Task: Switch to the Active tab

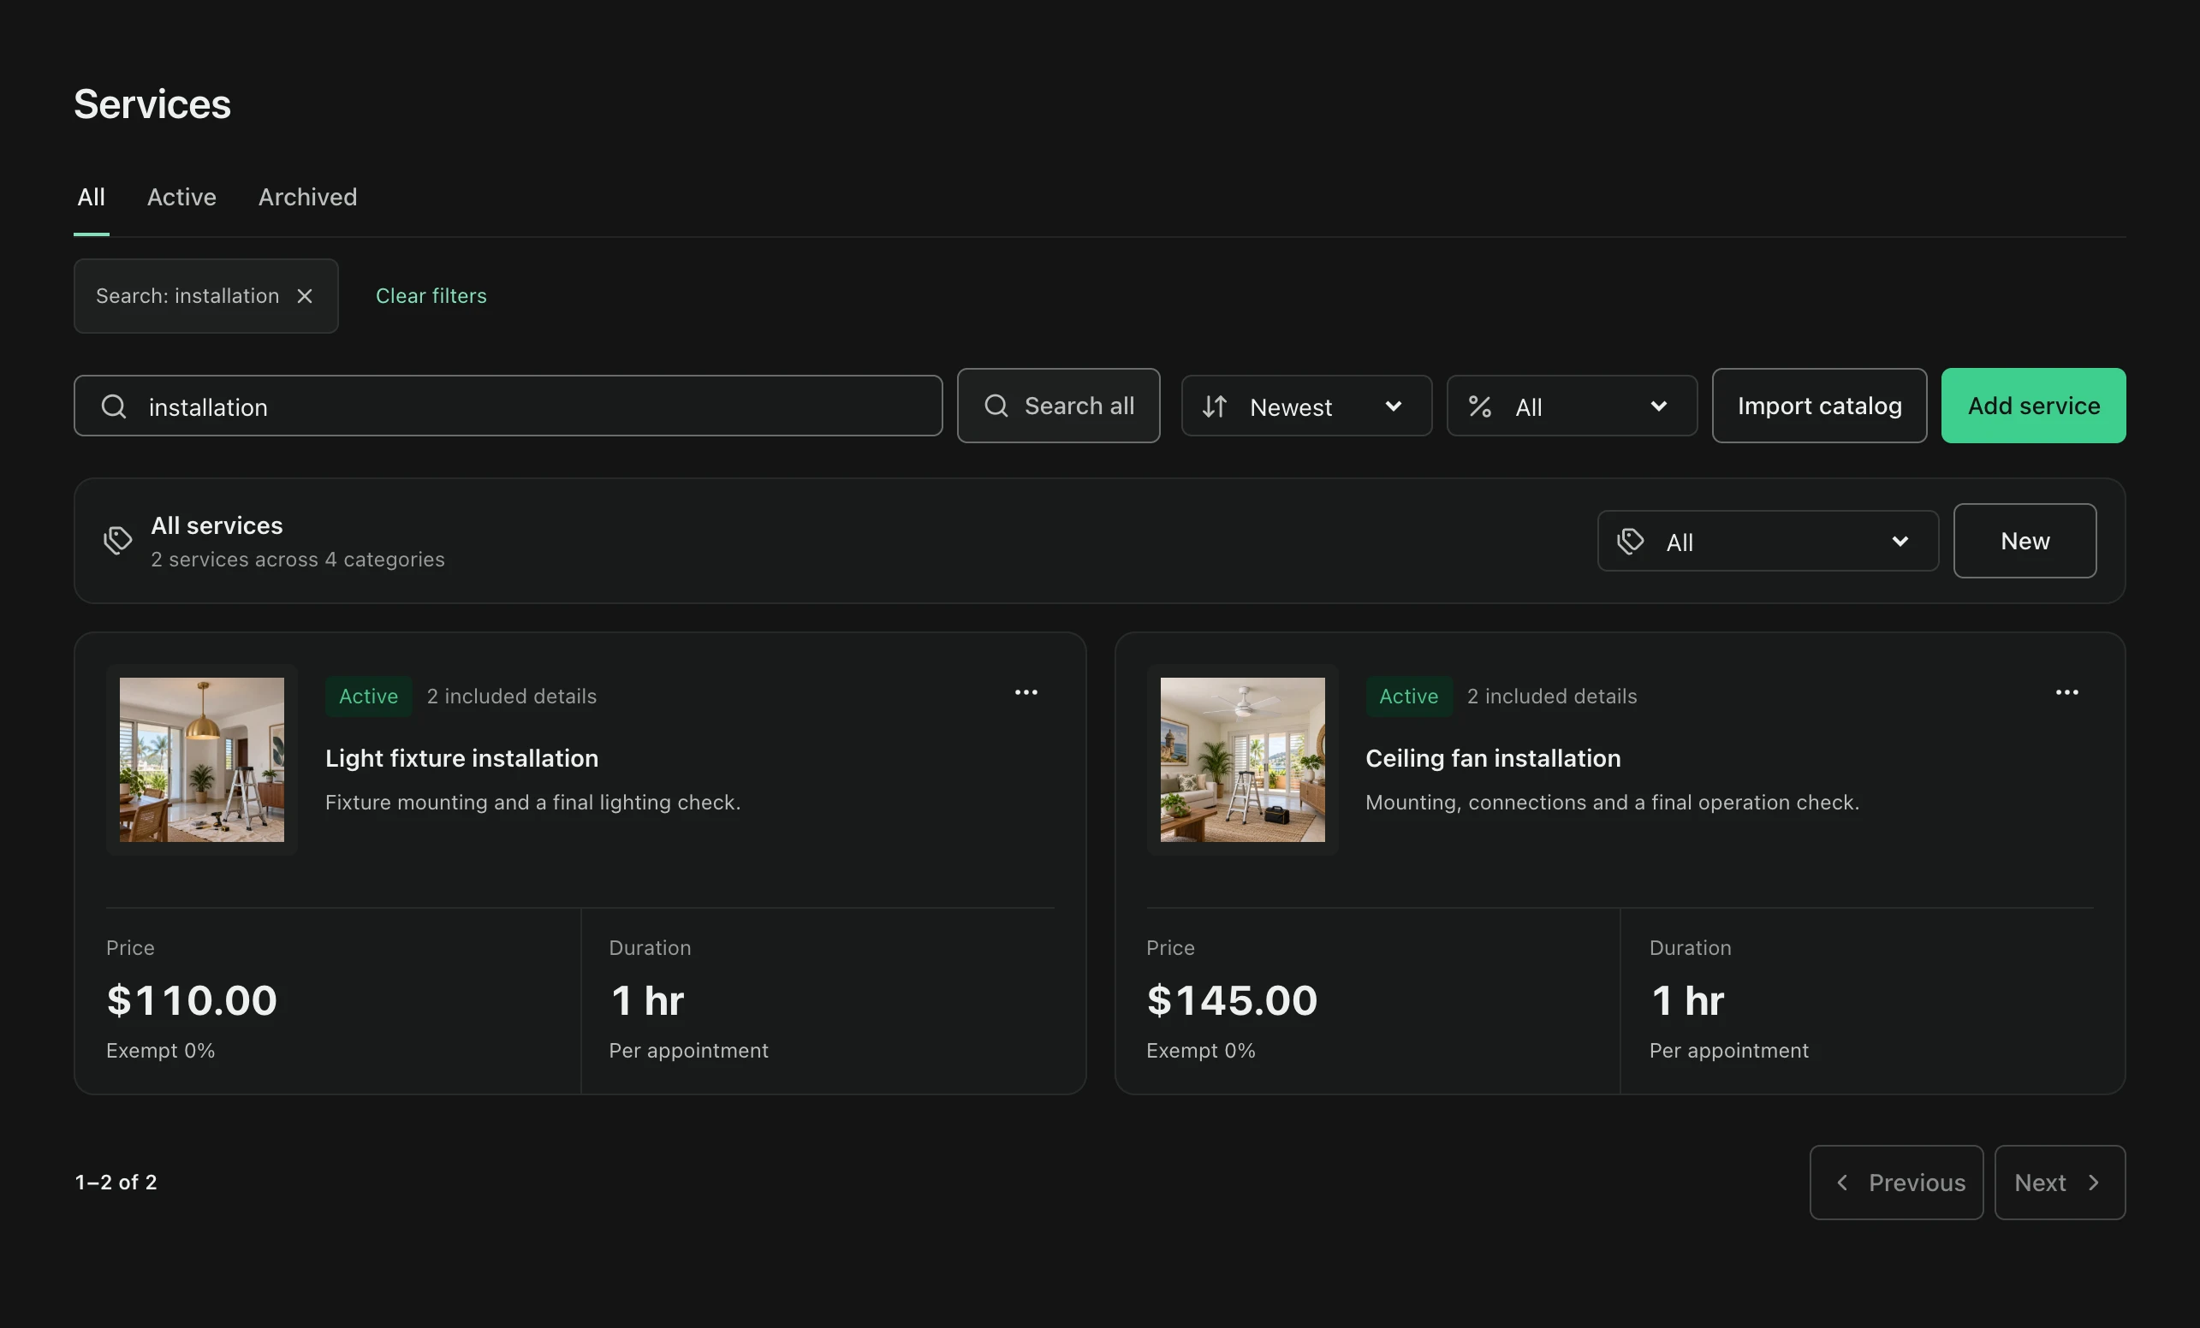Action: click(181, 198)
